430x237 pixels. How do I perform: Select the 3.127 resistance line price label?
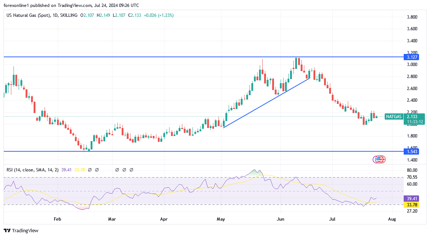pyautogui.click(x=411, y=57)
